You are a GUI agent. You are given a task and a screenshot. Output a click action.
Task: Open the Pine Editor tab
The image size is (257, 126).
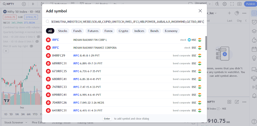click(38, 123)
